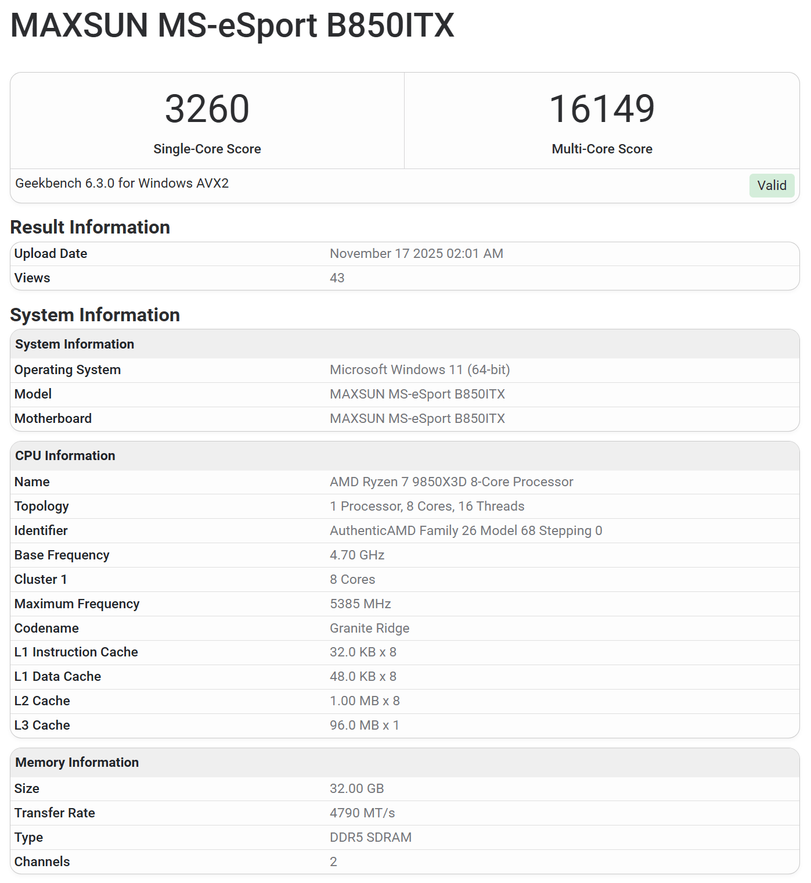Click the single-core score 3260
Screen dimensions: 811x883
pyautogui.click(x=207, y=109)
